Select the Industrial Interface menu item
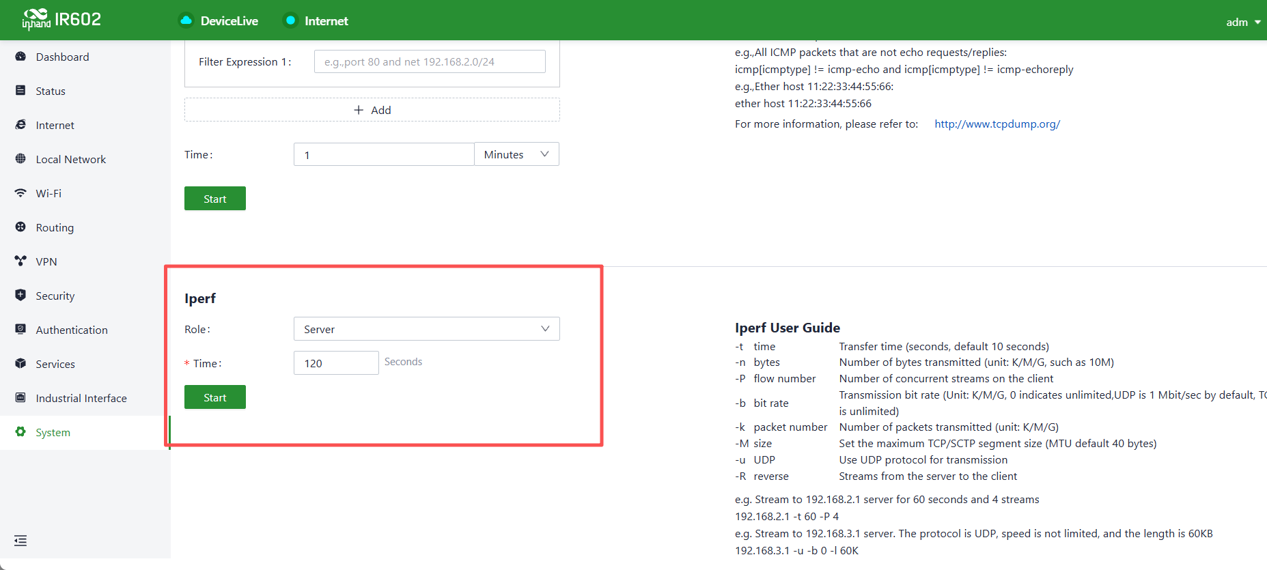Viewport: 1267px width, 570px height. [85, 398]
